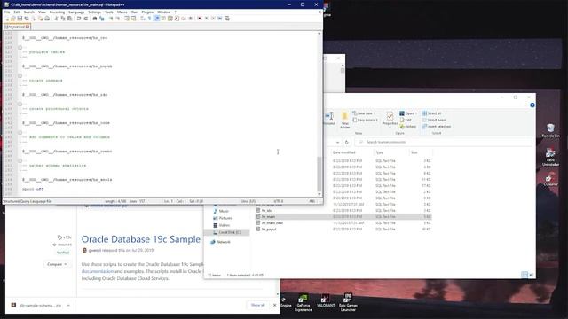Select the hr_idx file in File Explorer
The image size is (568, 319).
(x=343, y=211)
